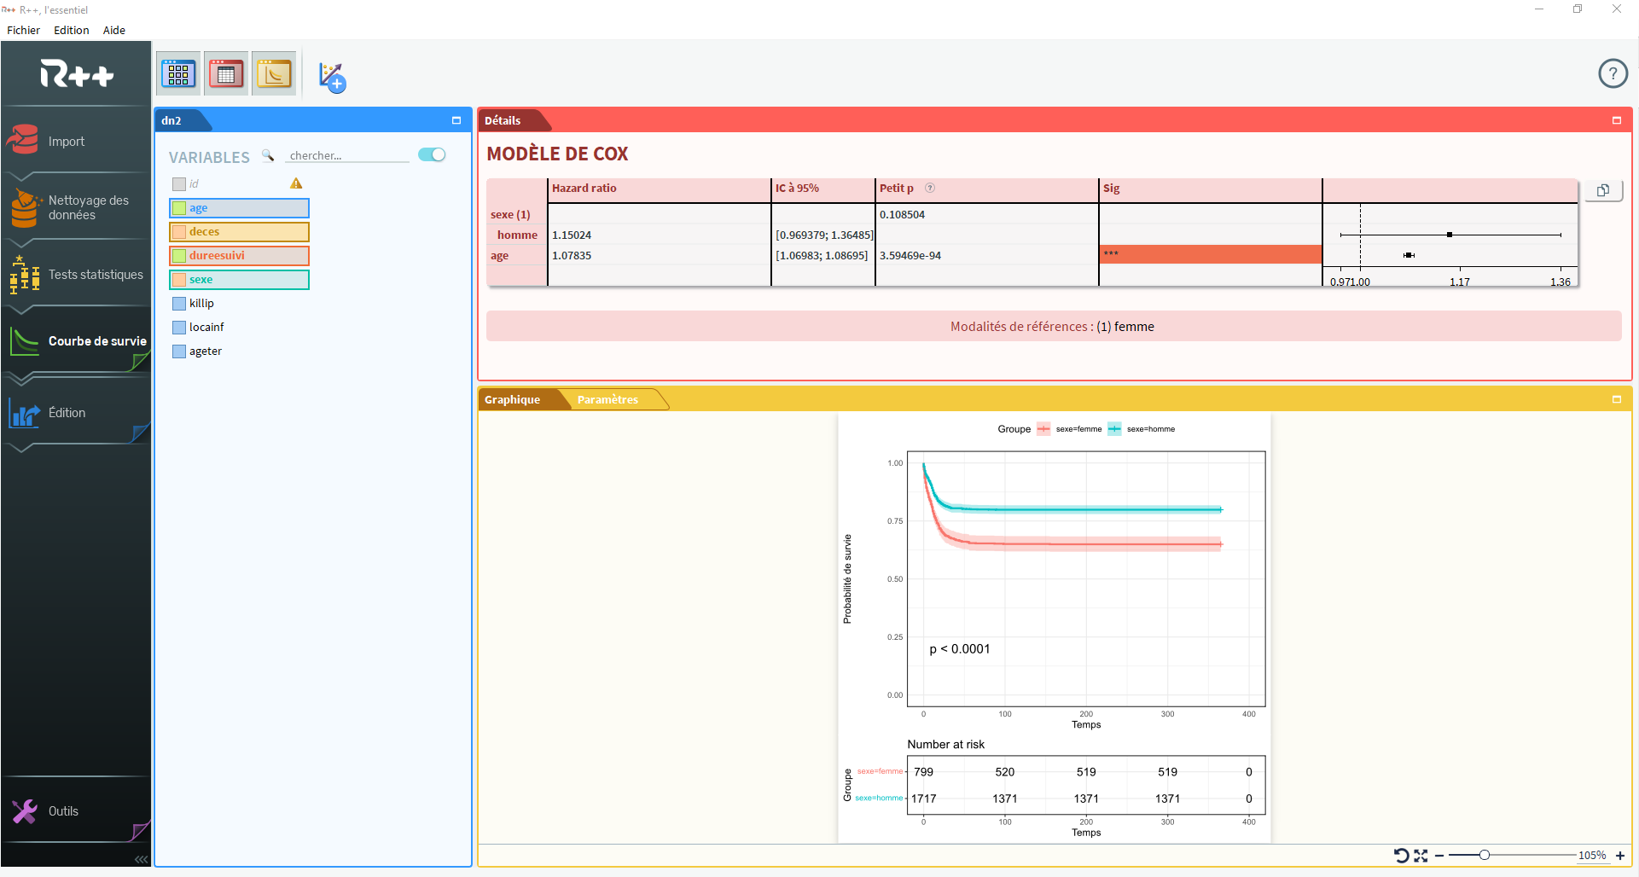1639x877 pixels.
Task: Deselect the sexe variable
Action: click(239, 279)
